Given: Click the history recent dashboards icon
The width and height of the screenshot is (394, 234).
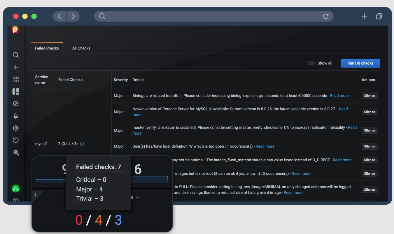Looking at the screenshot, I should pos(16,140).
